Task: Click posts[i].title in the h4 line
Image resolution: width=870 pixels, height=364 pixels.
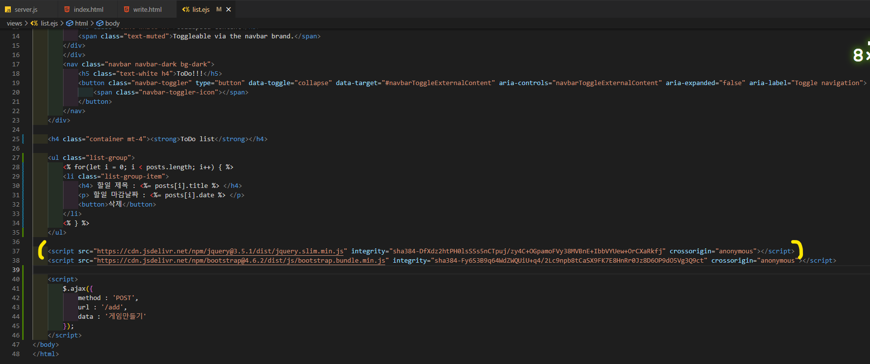Action: coord(181,185)
